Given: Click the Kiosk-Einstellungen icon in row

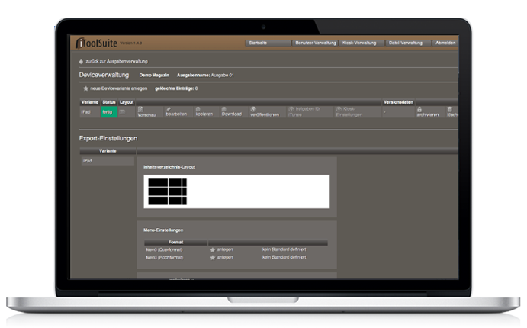Looking at the screenshot, I should 338,109.
